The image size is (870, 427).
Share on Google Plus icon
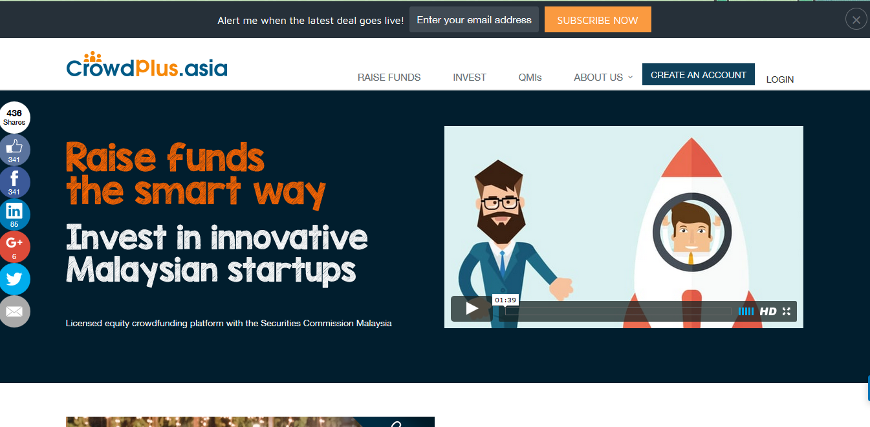(14, 247)
